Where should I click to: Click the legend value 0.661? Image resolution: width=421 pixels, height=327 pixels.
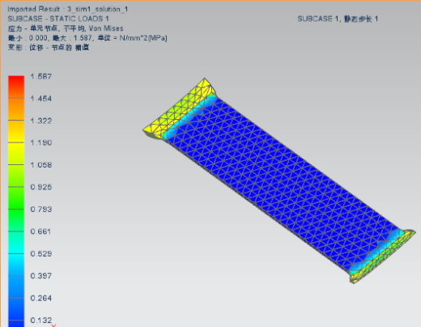pyautogui.click(x=40, y=231)
